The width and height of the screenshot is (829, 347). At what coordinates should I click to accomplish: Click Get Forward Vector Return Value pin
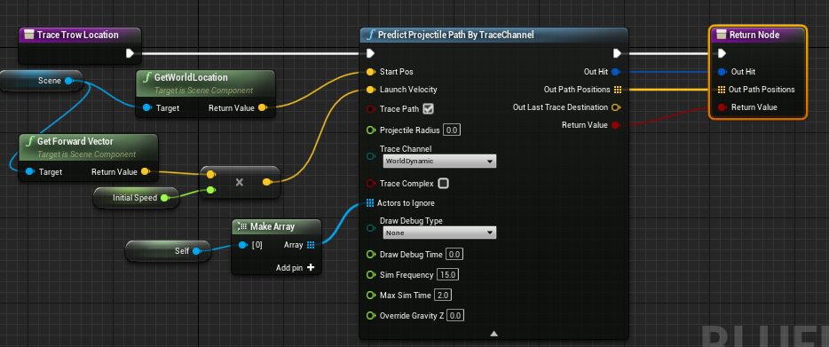145,172
